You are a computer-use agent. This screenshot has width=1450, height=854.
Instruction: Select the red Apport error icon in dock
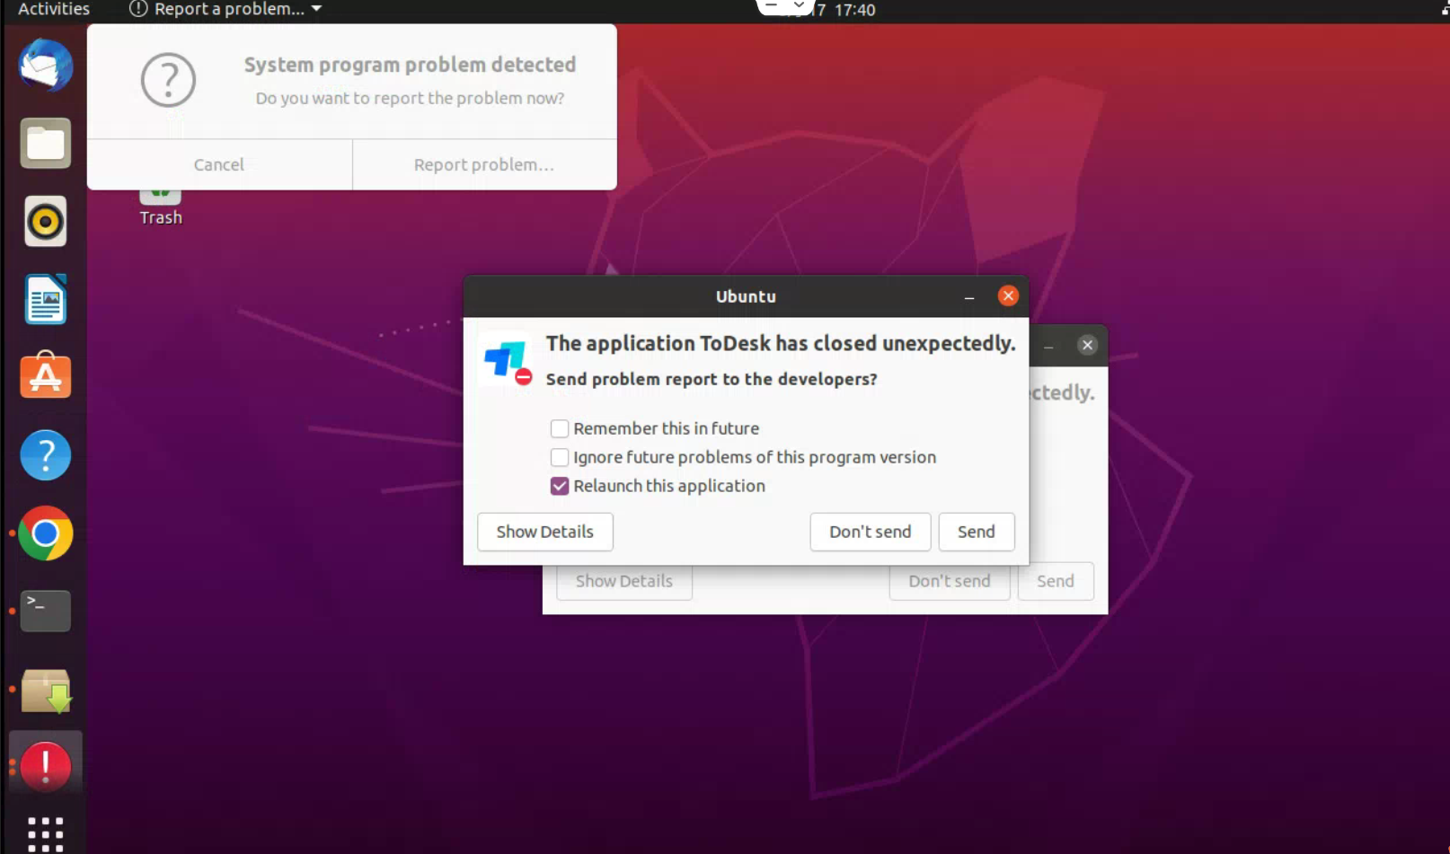pos(45,766)
